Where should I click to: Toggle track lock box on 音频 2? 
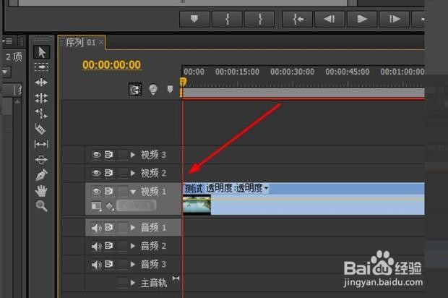click(123, 246)
